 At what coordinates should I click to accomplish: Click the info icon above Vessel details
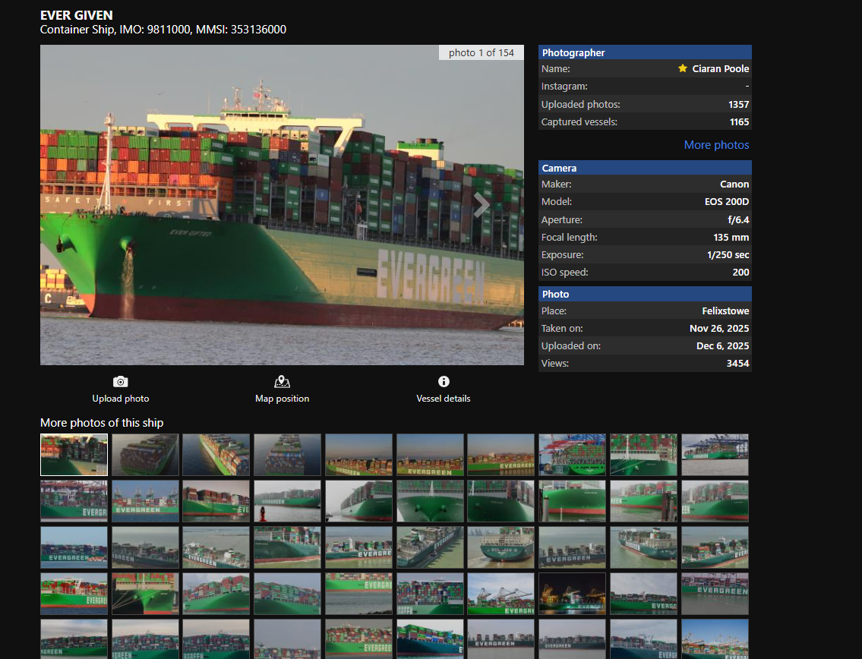[444, 382]
